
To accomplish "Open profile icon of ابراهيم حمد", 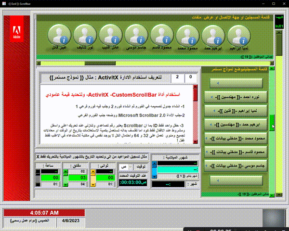I will tap(213, 35).
